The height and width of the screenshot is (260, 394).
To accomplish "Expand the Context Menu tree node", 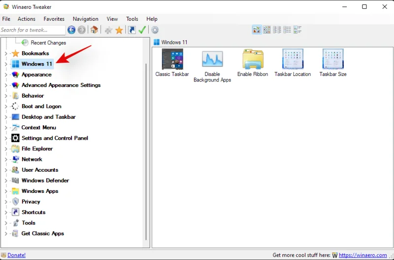I will (6, 127).
